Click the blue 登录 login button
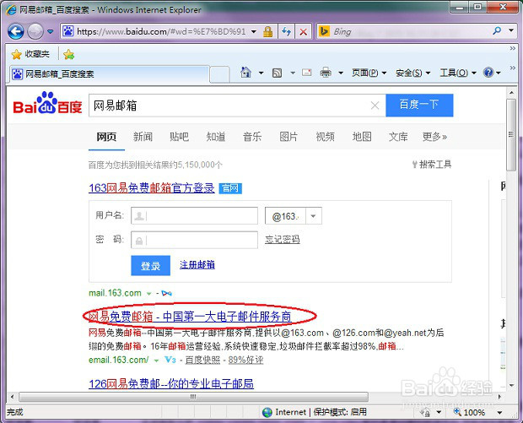This screenshot has width=523, height=423. (150, 266)
